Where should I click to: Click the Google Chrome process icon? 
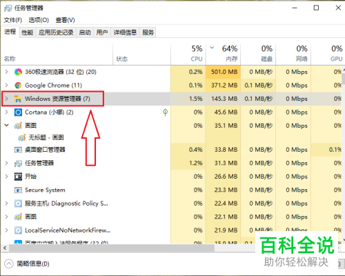pyautogui.click(x=18, y=86)
